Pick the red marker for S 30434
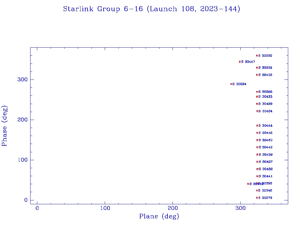Screen dimensions: 303x227 pos(257,111)
